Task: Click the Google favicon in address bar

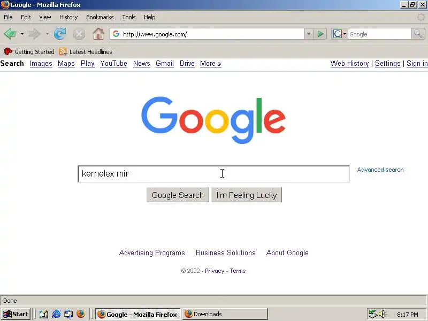Action: pos(116,34)
